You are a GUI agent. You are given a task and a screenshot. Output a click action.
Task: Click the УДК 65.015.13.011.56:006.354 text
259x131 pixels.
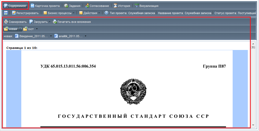tap(68, 66)
